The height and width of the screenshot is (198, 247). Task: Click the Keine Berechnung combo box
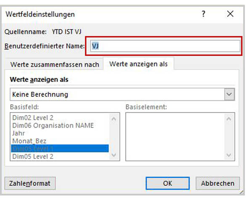coord(122,94)
